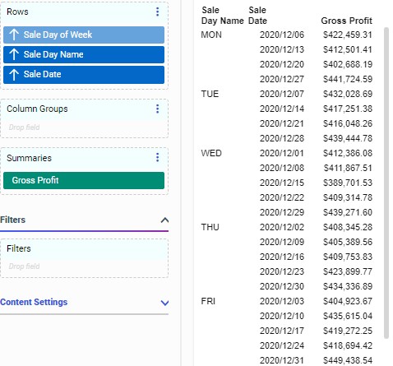Click the Filters section heading
This screenshot has height=366, width=393.
pos(12,220)
